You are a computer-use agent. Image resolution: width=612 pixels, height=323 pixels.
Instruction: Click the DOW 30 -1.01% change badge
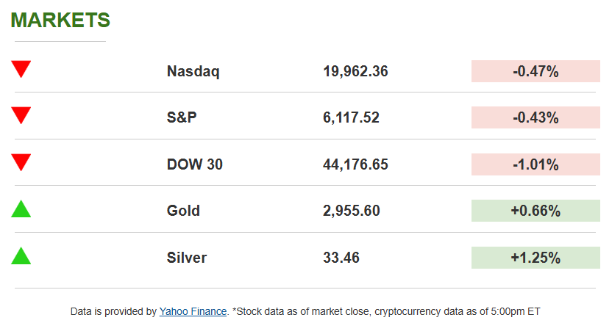click(535, 164)
